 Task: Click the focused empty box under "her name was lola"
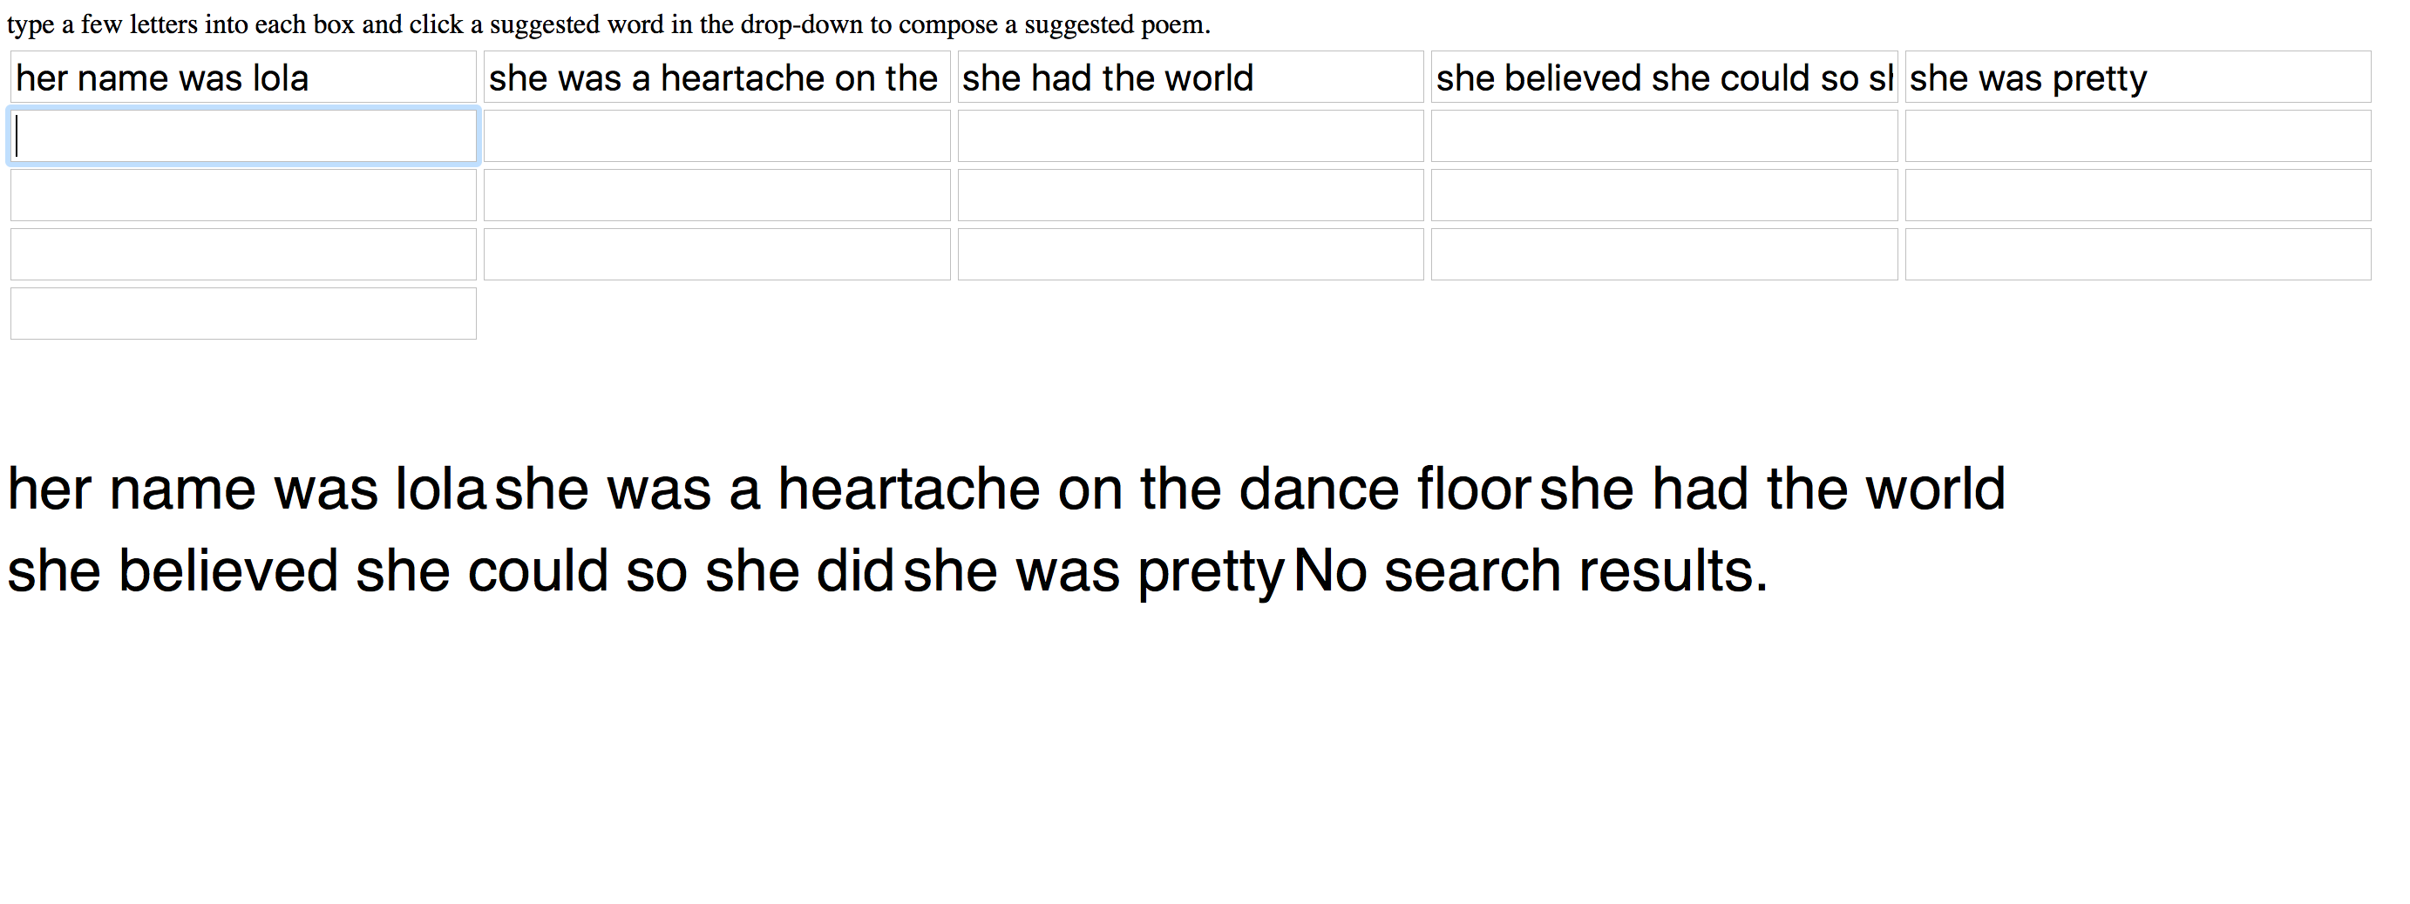tap(243, 136)
